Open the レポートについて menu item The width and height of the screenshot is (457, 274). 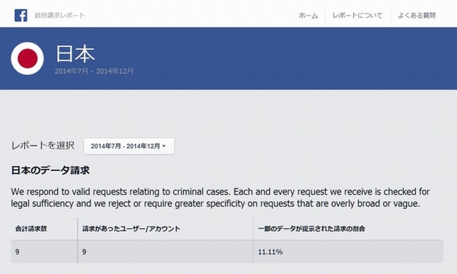tap(358, 15)
